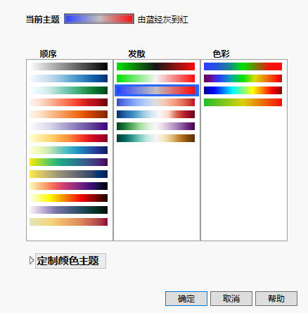Click the 顺序 column heading
Screen dimensions: 308x313
[x=48, y=54]
